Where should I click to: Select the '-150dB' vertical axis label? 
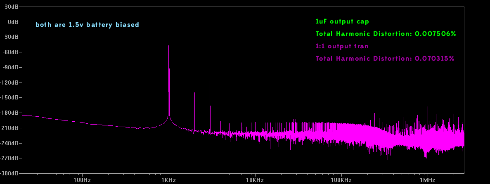(x=9, y=97)
